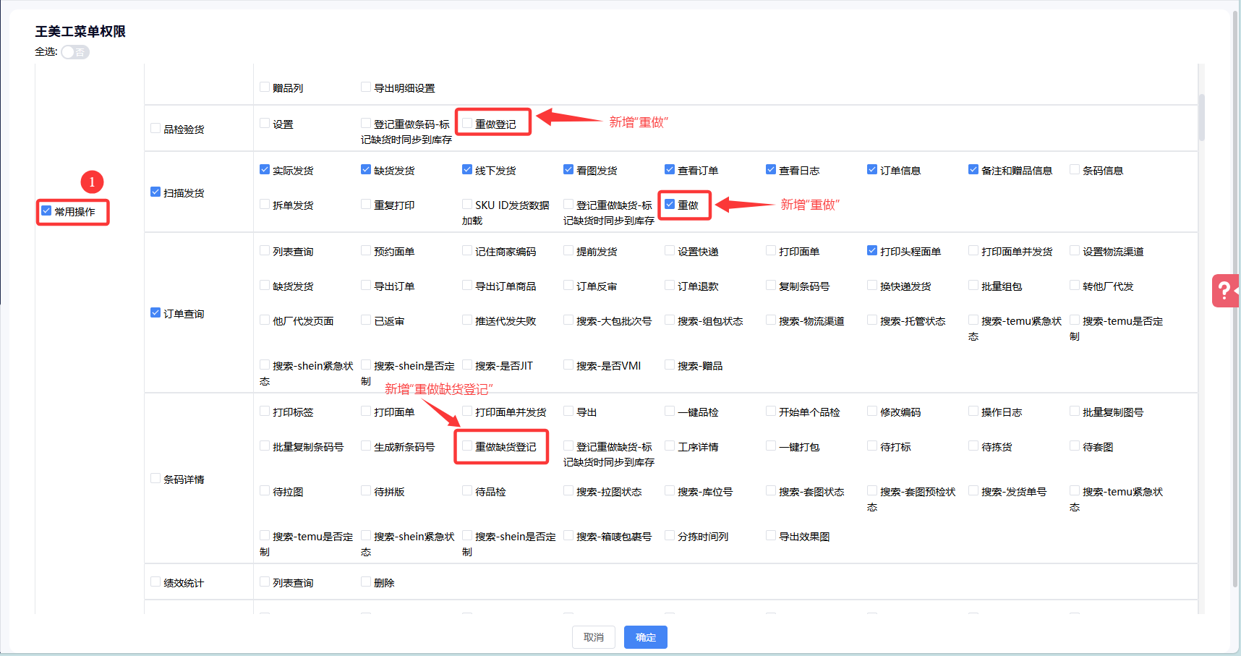Check the 重做缺货登记 option

tap(467, 446)
